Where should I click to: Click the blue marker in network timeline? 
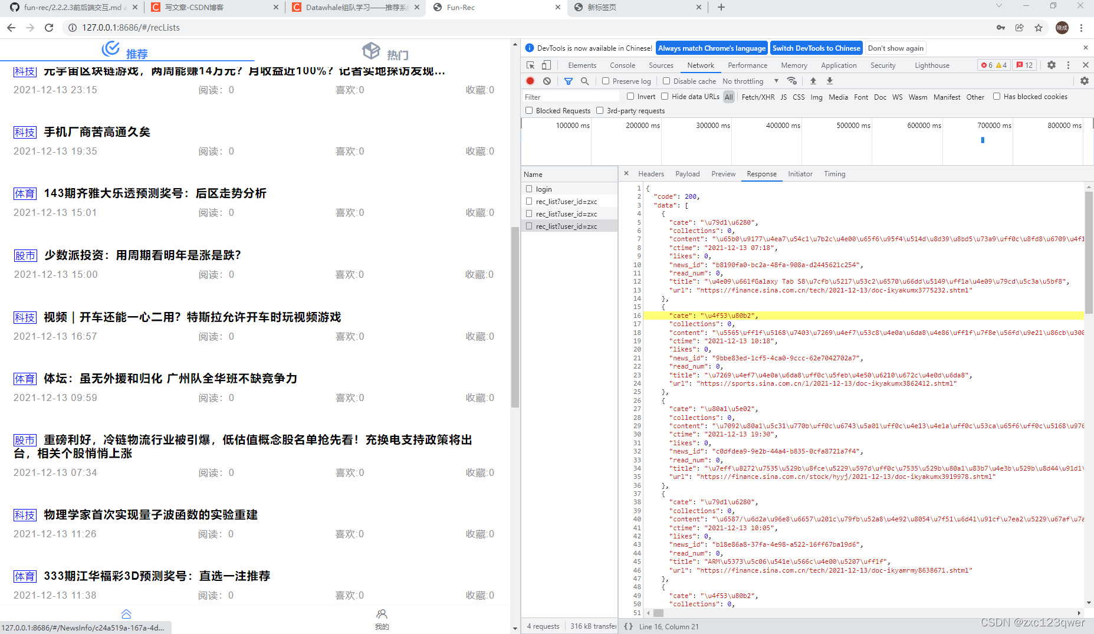983,140
